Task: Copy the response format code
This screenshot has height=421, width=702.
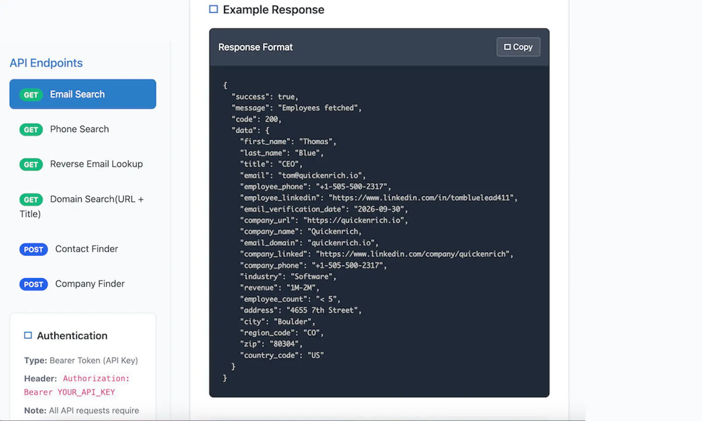Action: tap(518, 47)
